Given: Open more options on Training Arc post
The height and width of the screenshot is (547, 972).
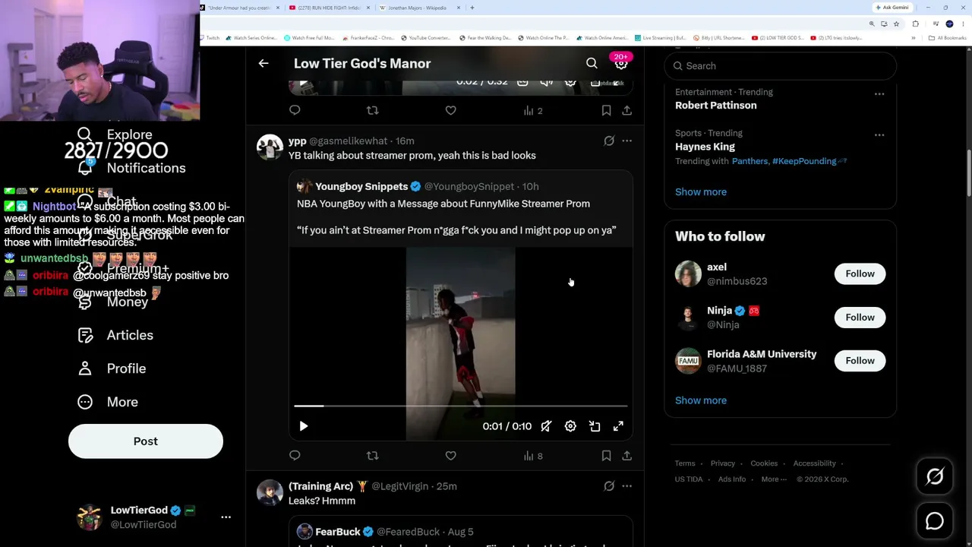Looking at the screenshot, I should (626, 486).
